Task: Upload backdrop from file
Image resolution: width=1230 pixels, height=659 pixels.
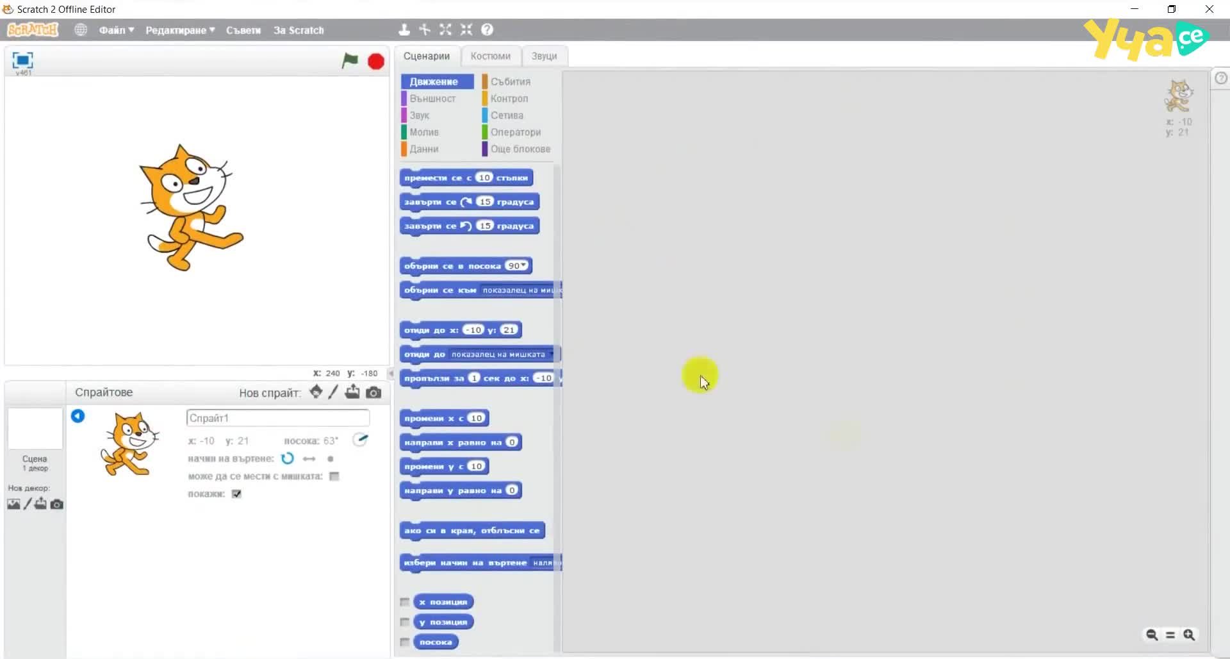Action: pos(40,504)
